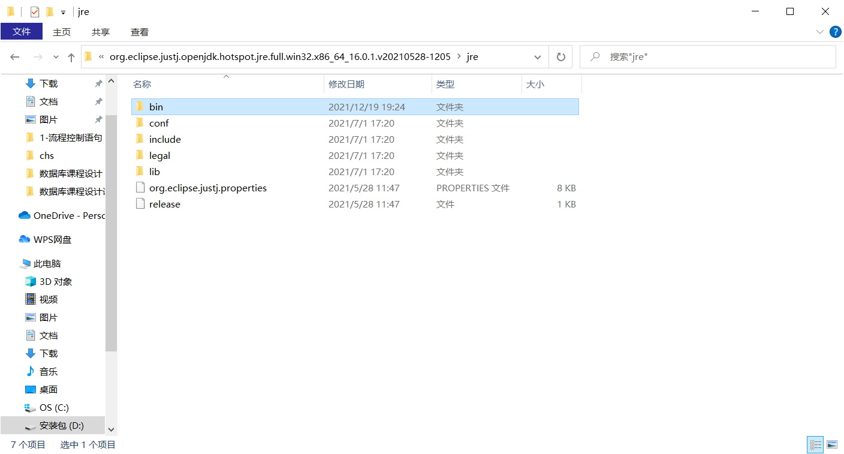Viewport: 844px width, 454px height.
Task: Open WPS网盘 in navigation pane
Action: (46, 239)
